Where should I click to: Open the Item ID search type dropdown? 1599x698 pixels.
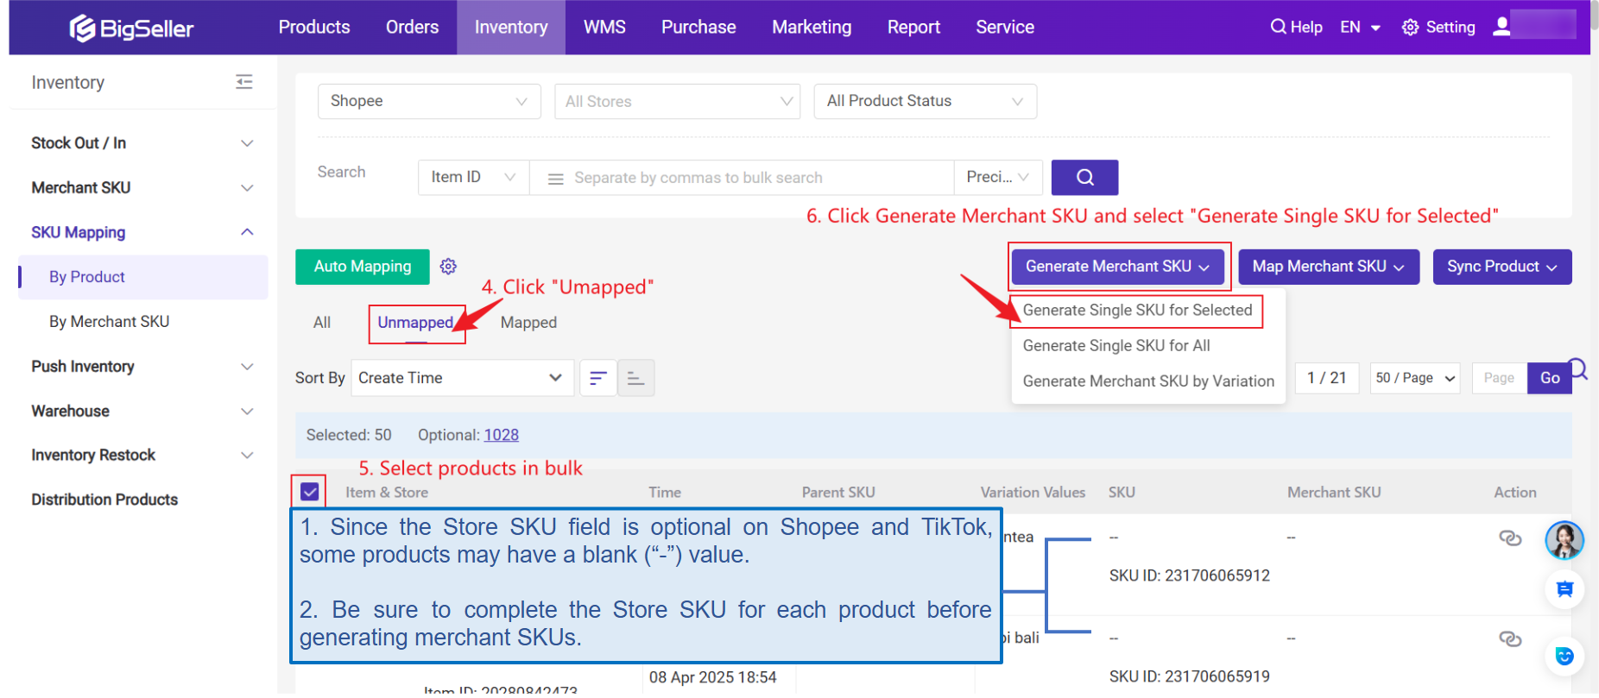(473, 178)
